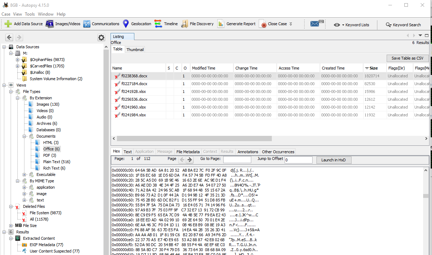Switch to the Text content tab
Image resolution: width=432 pixels, height=255 pixels.
[x=128, y=152]
